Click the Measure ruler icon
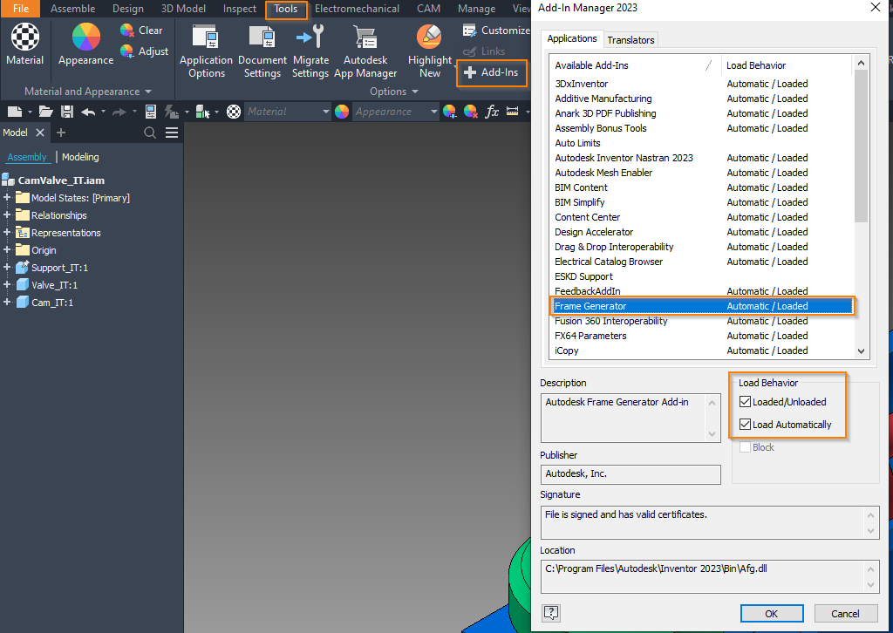Screen dimensions: 893x633 (513, 112)
